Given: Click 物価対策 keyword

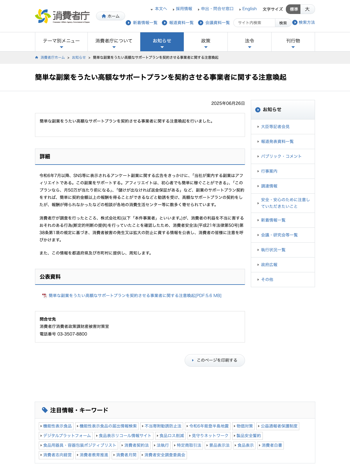Looking at the screenshot, I should click(x=243, y=426).
